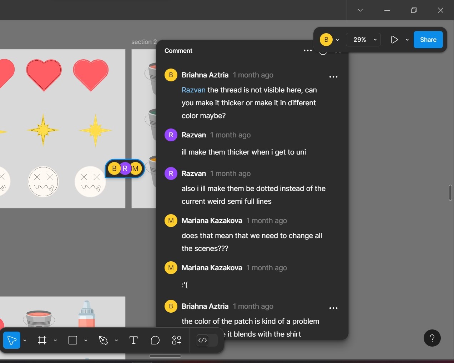The image size is (454, 363).
Task: Open the Comment panel more options menu
Action: [x=308, y=51]
